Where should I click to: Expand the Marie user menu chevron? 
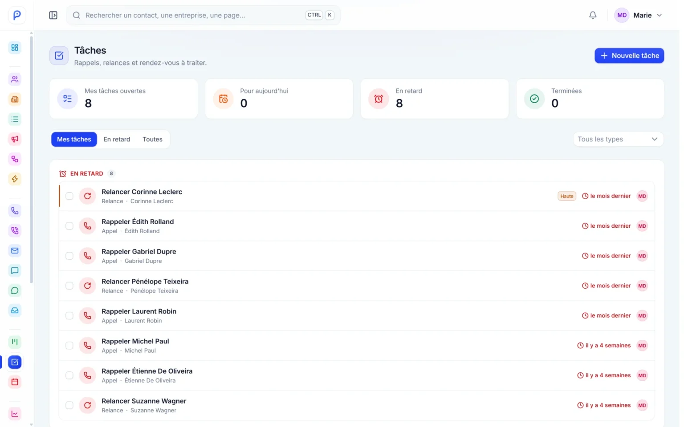point(659,15)
